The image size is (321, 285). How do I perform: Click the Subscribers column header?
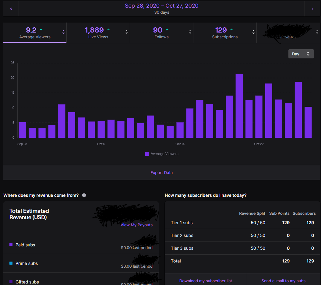304,214
